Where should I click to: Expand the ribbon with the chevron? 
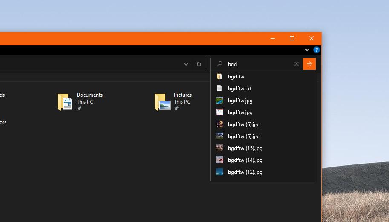click(x=307, y=50)
